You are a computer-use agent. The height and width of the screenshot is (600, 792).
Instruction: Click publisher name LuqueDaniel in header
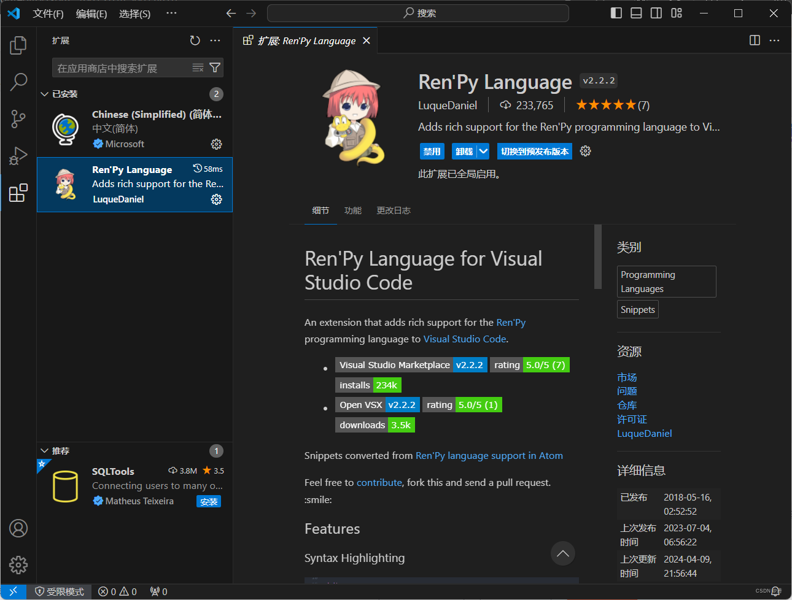448,105
